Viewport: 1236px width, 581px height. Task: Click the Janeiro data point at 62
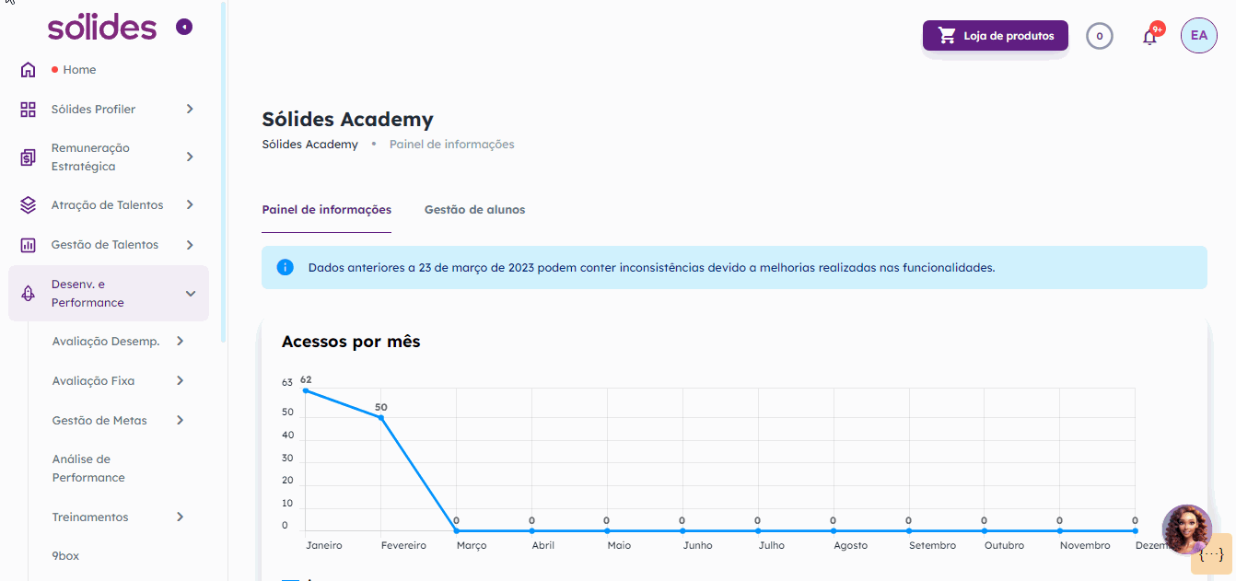pyautogui.click(x=306, y=390)
